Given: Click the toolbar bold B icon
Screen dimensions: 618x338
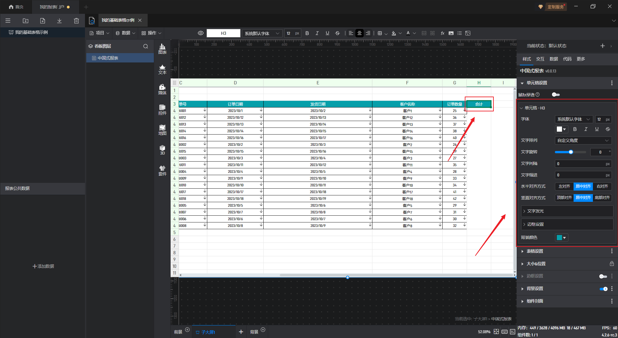Looking at the screenshot, I should pyautogui.click(x=307, y=33).
